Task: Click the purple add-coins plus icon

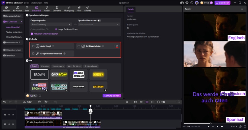Action: coord(211,3)
